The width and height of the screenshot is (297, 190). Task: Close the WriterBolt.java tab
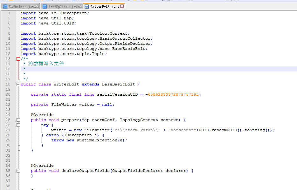122,6
